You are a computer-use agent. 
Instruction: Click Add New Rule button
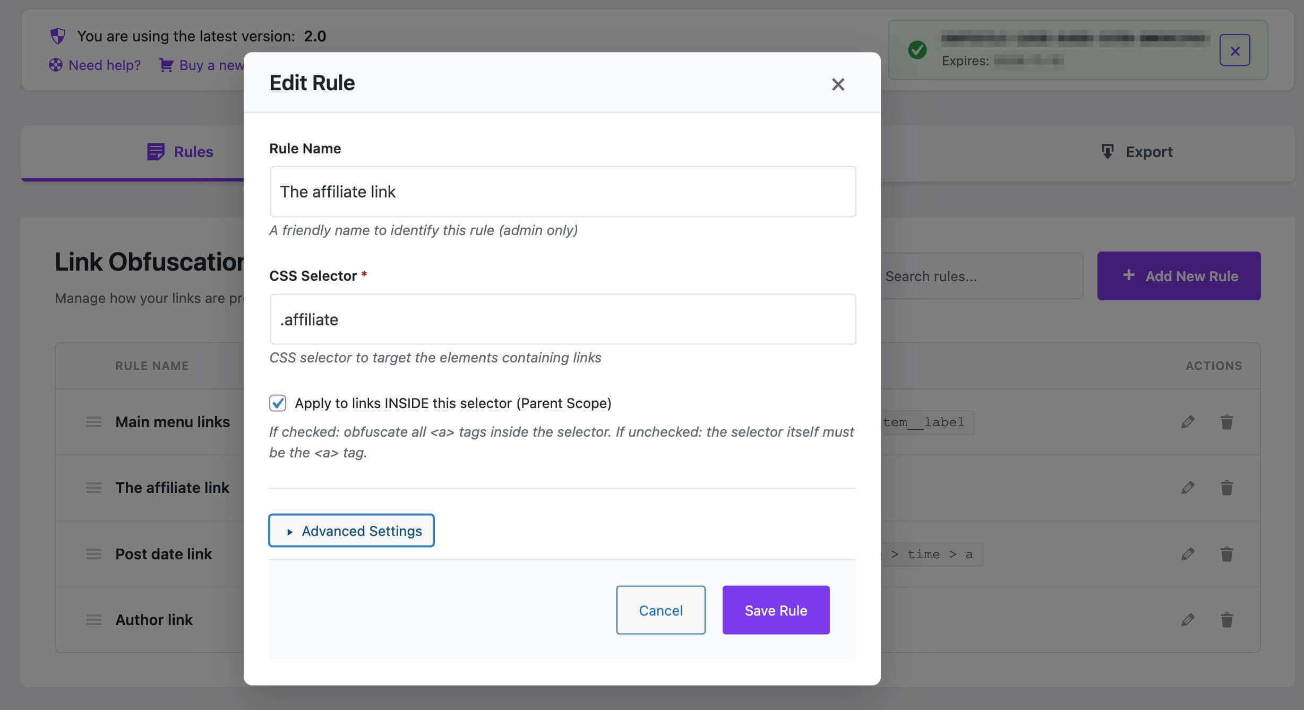pos(1179,276)
